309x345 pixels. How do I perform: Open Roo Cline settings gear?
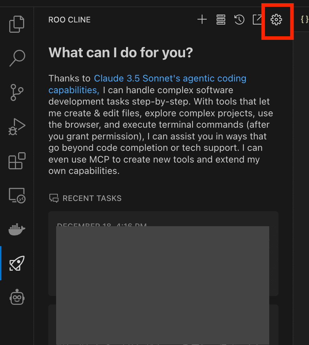(276, 20)
